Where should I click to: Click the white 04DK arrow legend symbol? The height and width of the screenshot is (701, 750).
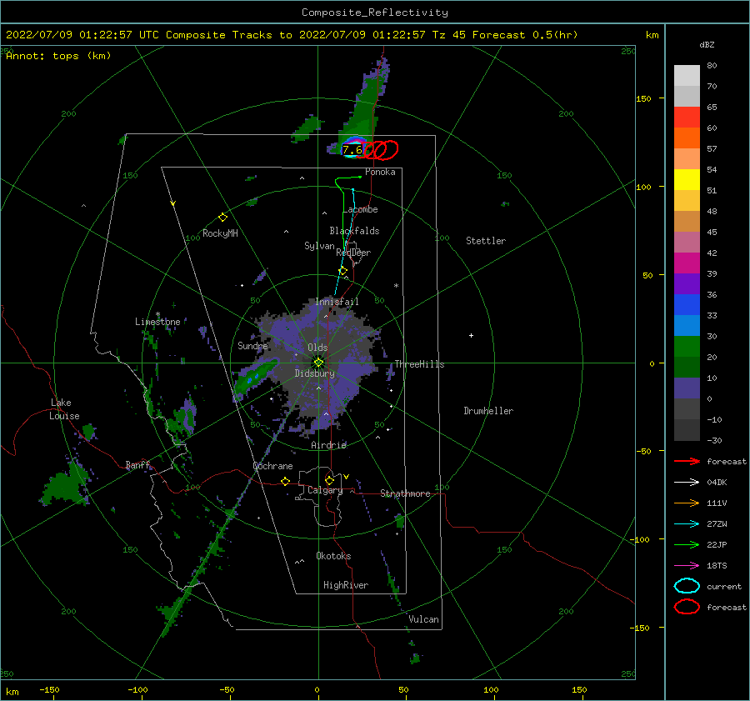coord(687,482)
